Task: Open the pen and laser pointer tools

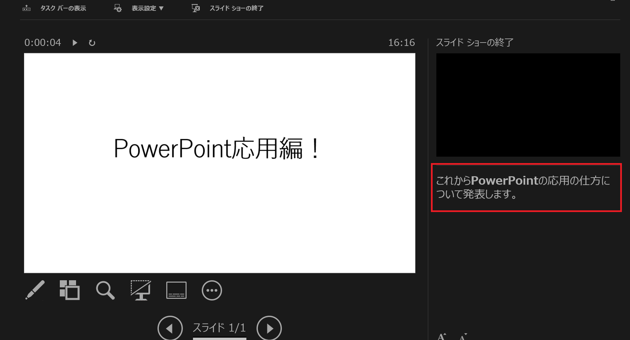Action: [x=35, y=290]
